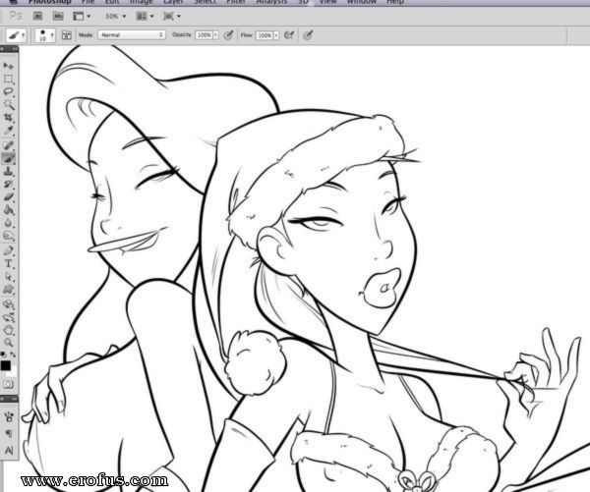Open the Filter menu

tap(236, 2)
